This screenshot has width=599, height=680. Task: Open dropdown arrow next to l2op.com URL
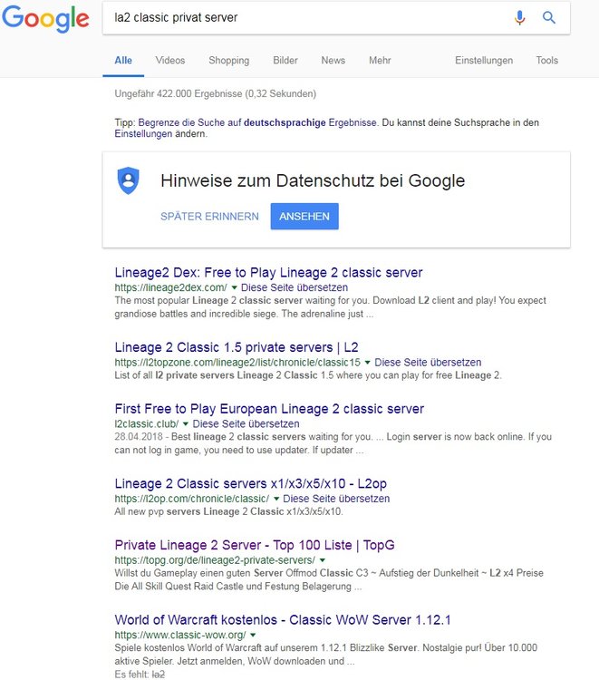(x=276, y=499)
